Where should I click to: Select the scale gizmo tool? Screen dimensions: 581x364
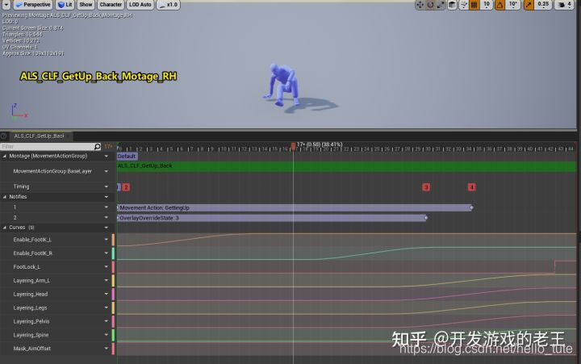441,5
